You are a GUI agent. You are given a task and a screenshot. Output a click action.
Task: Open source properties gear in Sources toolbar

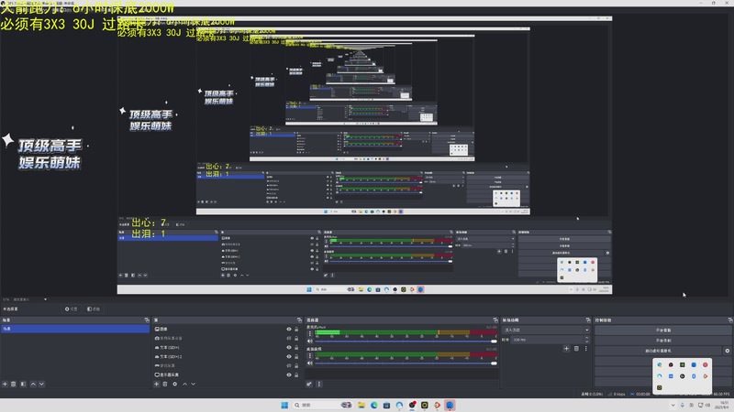174,384
